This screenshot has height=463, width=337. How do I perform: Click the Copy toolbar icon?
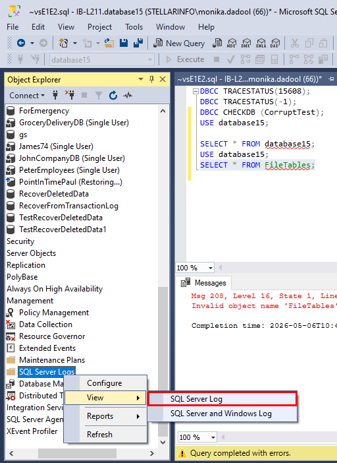[309, 43]
